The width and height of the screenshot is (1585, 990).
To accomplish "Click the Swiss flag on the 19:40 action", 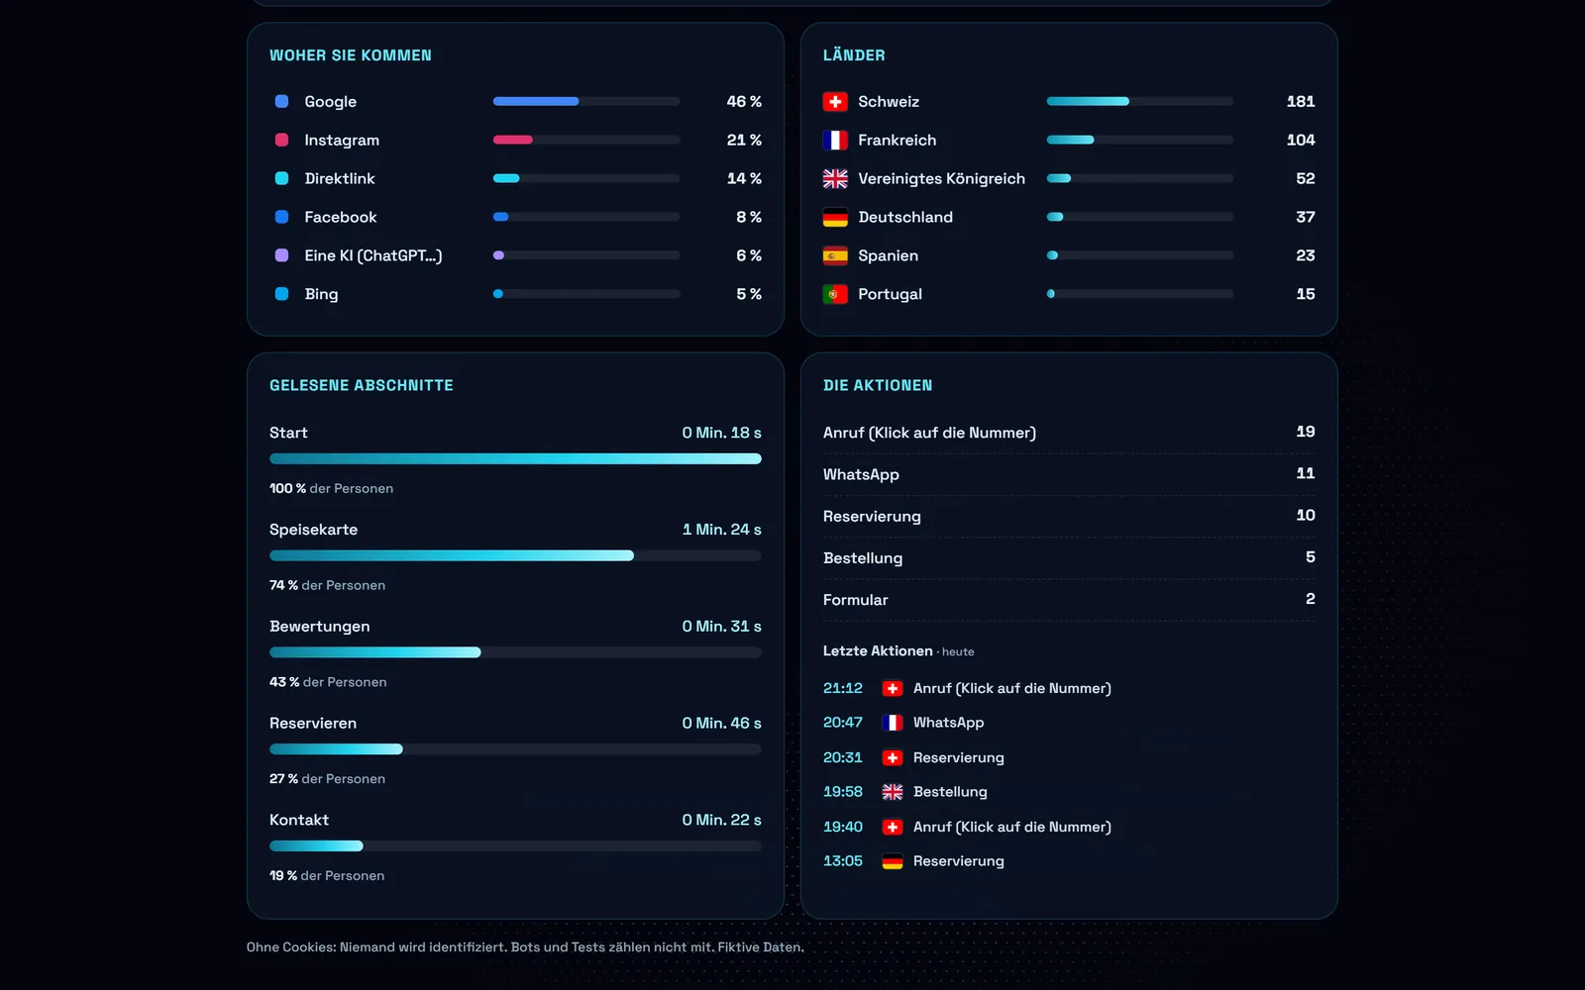I will 893,828.
